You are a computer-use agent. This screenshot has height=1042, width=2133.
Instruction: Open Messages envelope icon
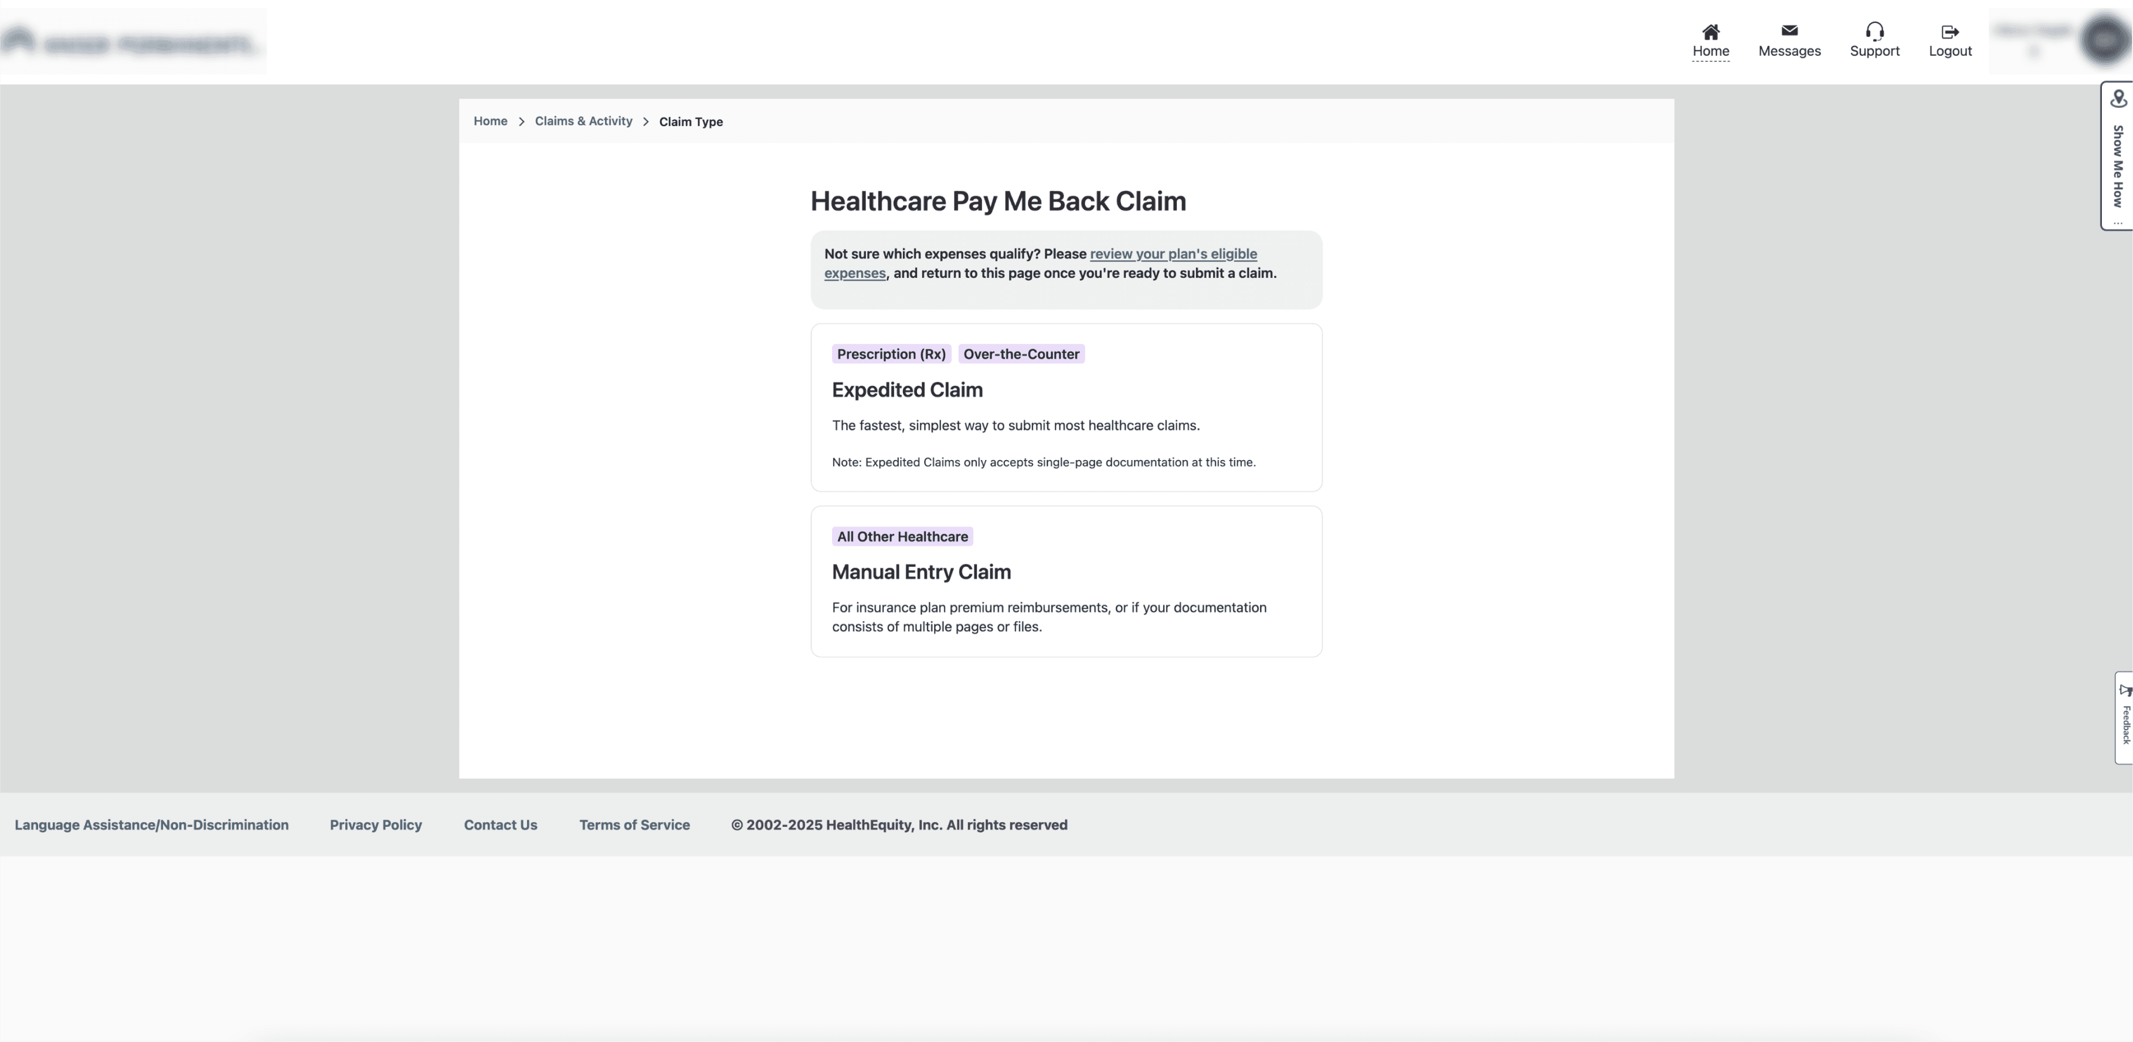1788,30
